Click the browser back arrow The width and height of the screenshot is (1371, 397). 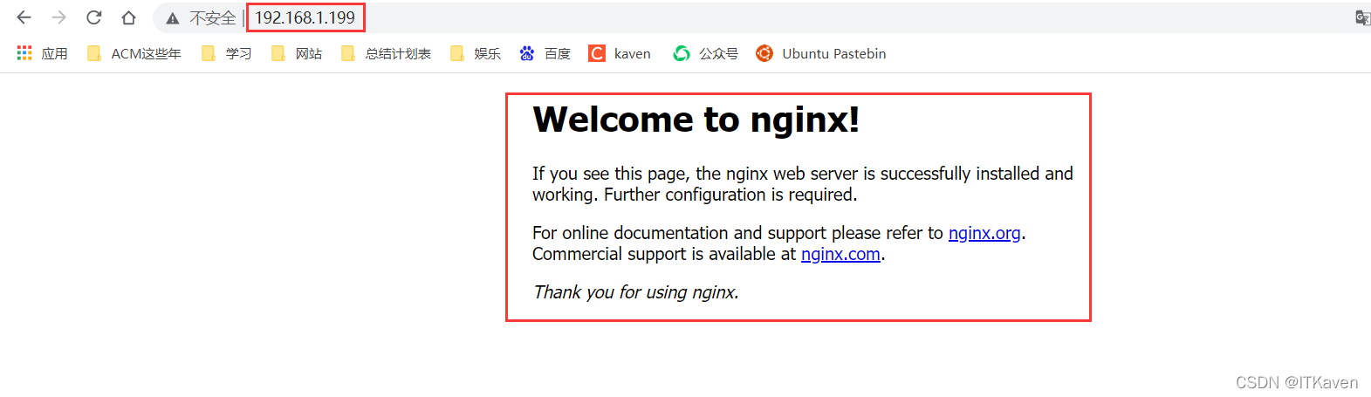coord(24,17)
